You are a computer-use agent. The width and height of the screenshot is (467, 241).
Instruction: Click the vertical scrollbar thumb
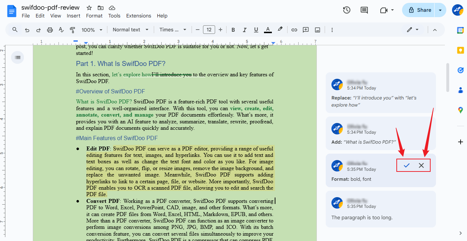(447, 77)
